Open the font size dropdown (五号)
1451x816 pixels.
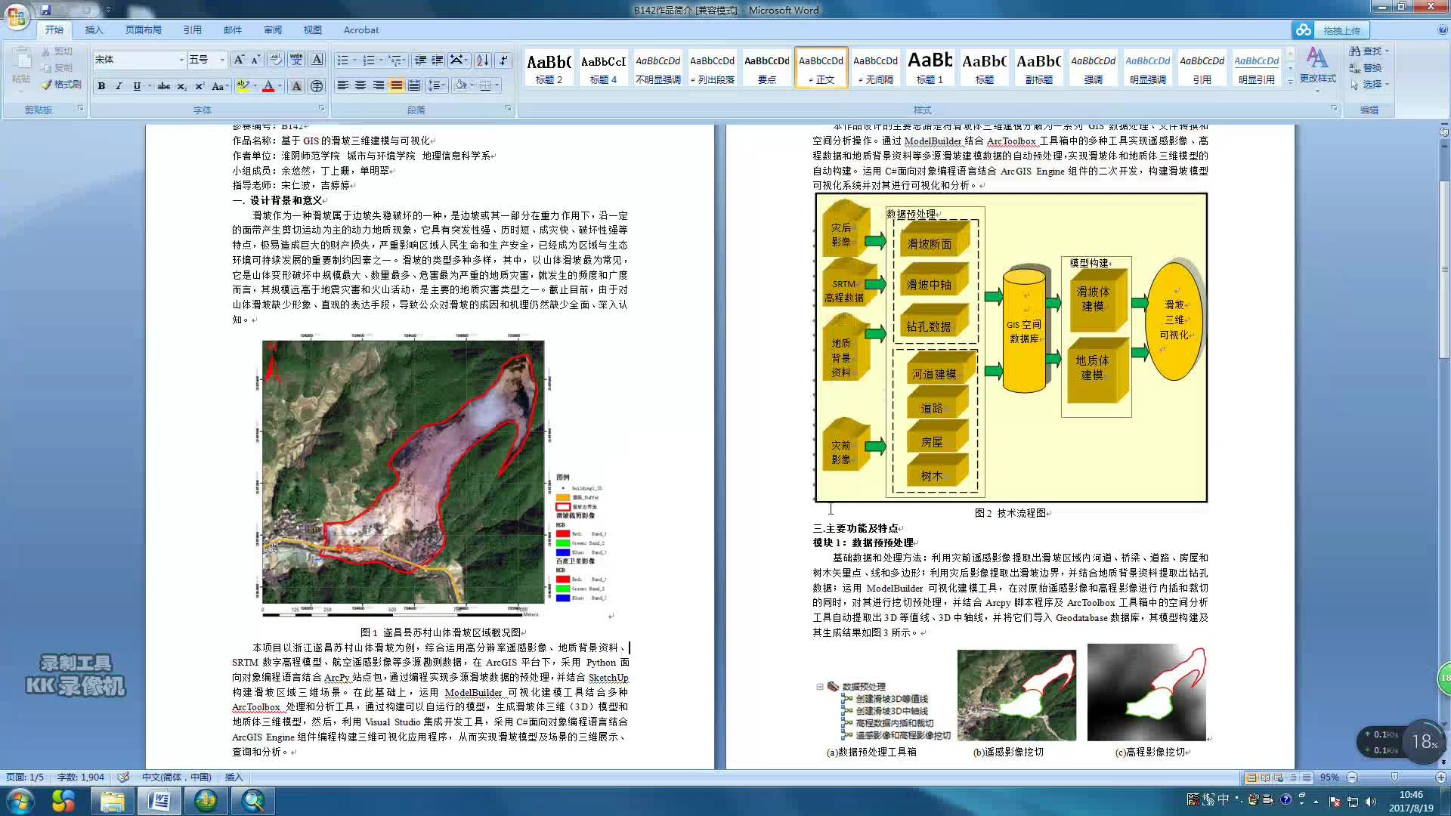tap(222, 60)
